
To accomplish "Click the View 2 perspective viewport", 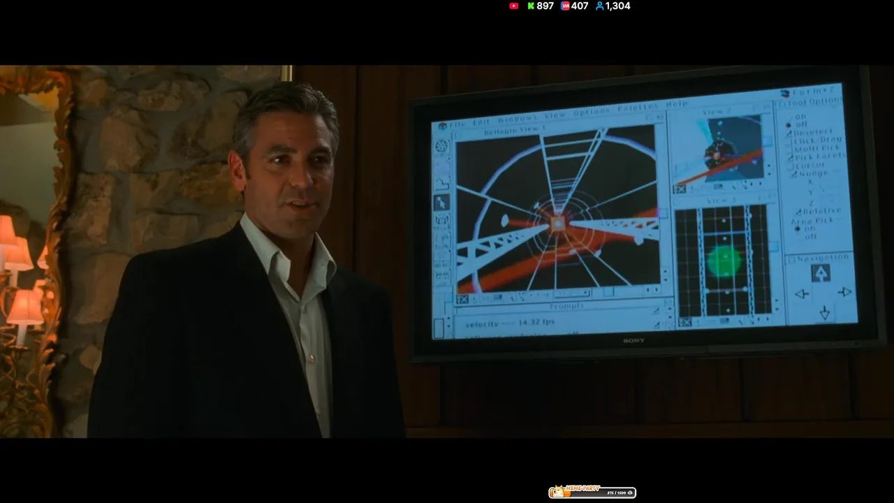I will (718, 150).
